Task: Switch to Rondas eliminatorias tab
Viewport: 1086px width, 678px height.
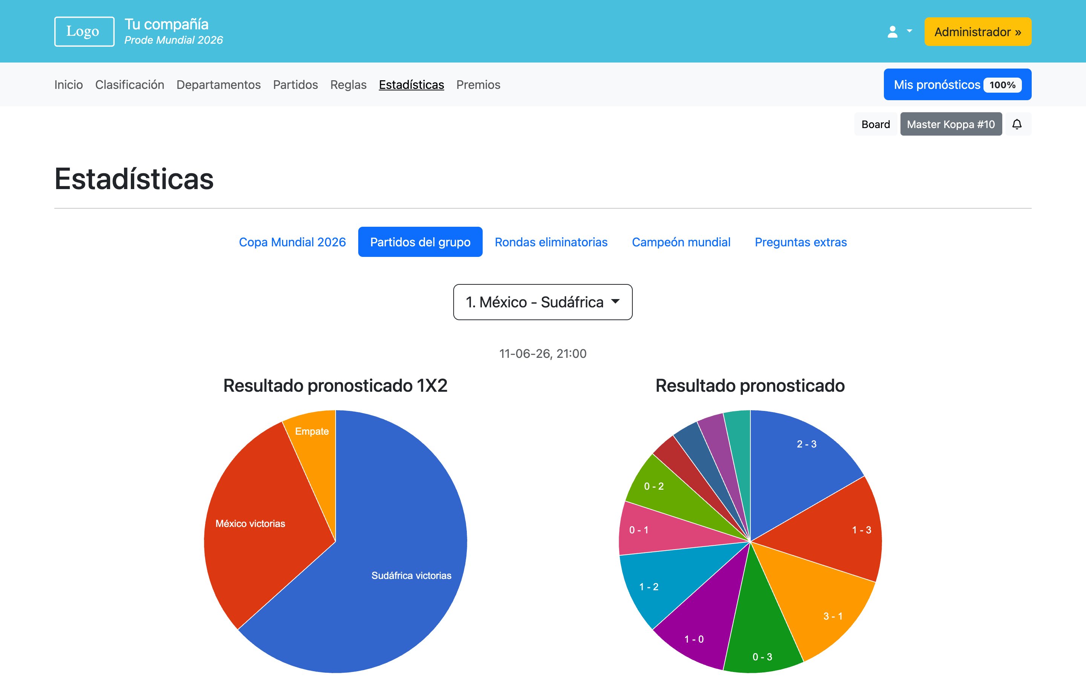Action: tap(551, 242)
